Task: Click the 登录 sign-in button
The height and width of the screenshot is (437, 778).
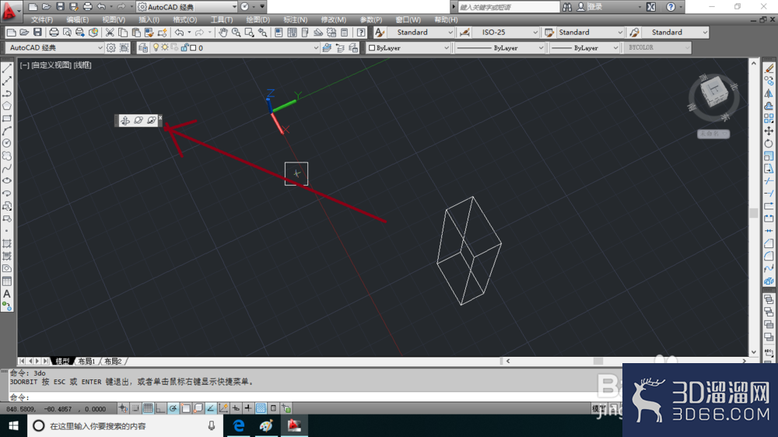Action: (x=595, y=7)
